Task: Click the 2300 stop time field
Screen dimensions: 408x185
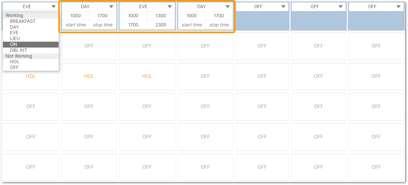Action: [161, 25]
